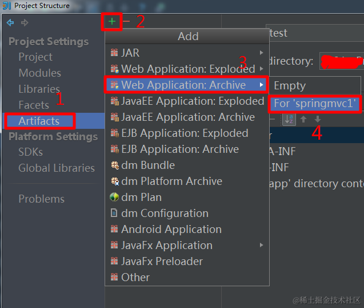Screen dimensions: 364x308
Task: Expand Web Application: Archive submenu arrow
Action: [x=262, y=85]
